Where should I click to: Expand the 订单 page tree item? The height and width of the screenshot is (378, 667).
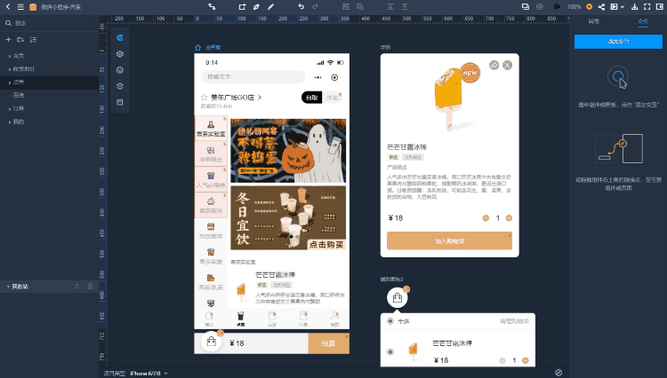[x=10, y=109]
